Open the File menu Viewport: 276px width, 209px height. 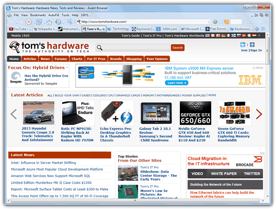point(16,15)
